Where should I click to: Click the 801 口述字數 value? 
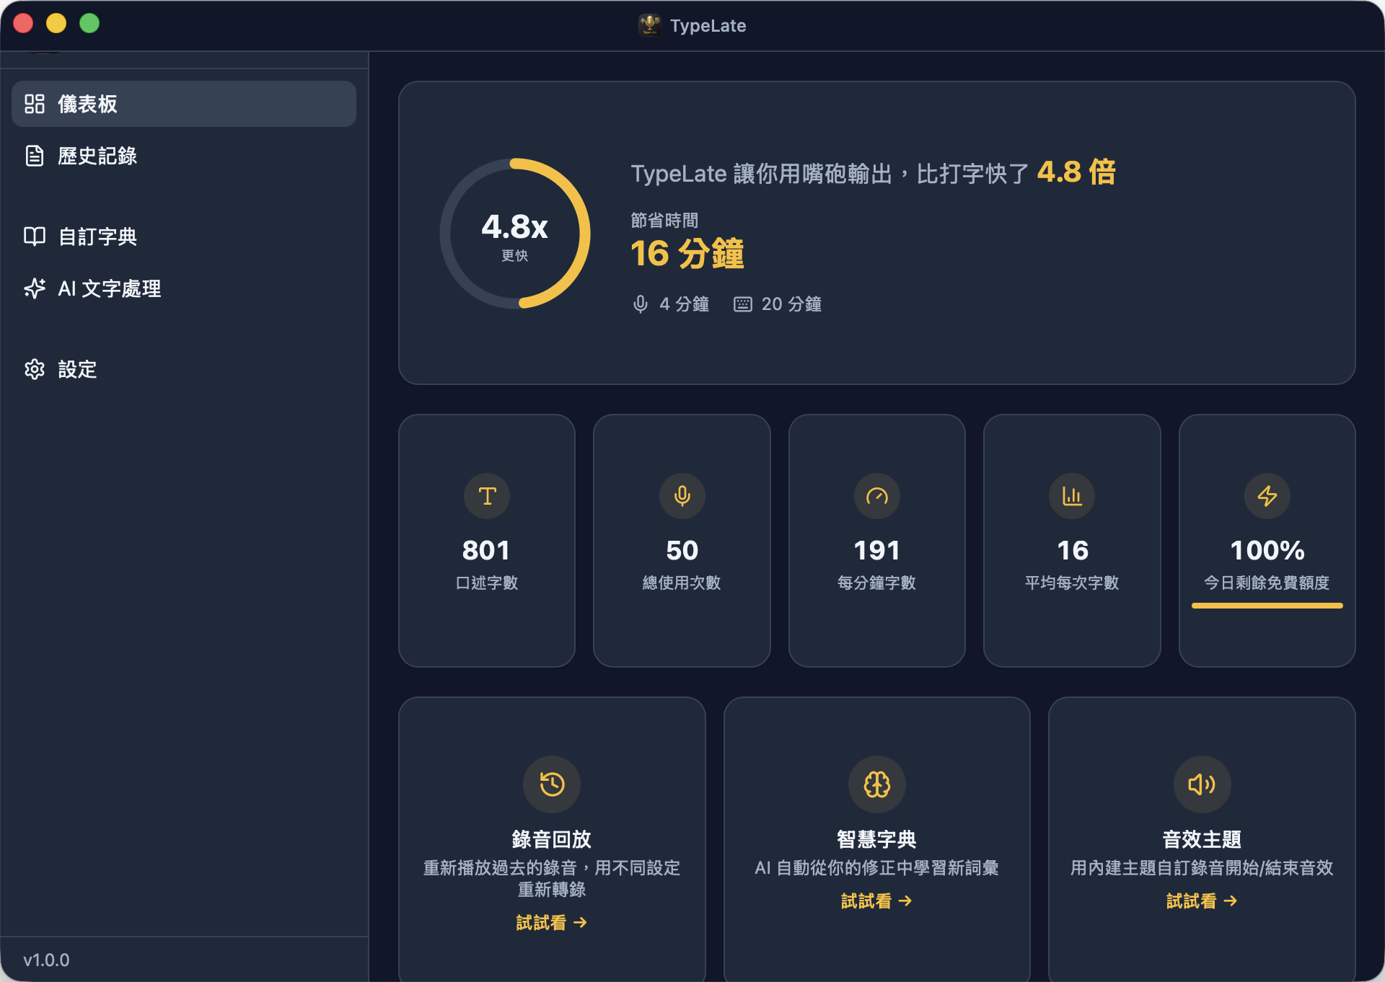click(x=487, y=551)
